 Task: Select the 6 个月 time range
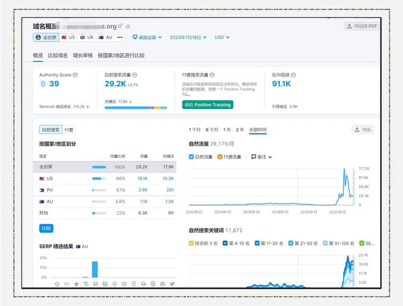click(x=212, y=130)
